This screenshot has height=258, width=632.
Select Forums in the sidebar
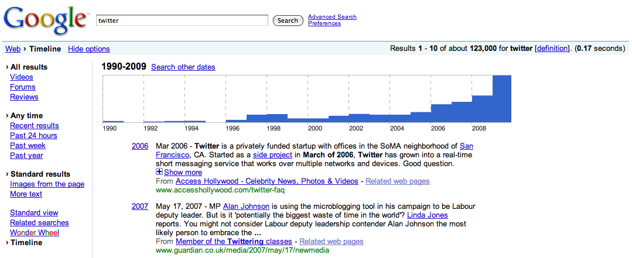tap(23, 87)
